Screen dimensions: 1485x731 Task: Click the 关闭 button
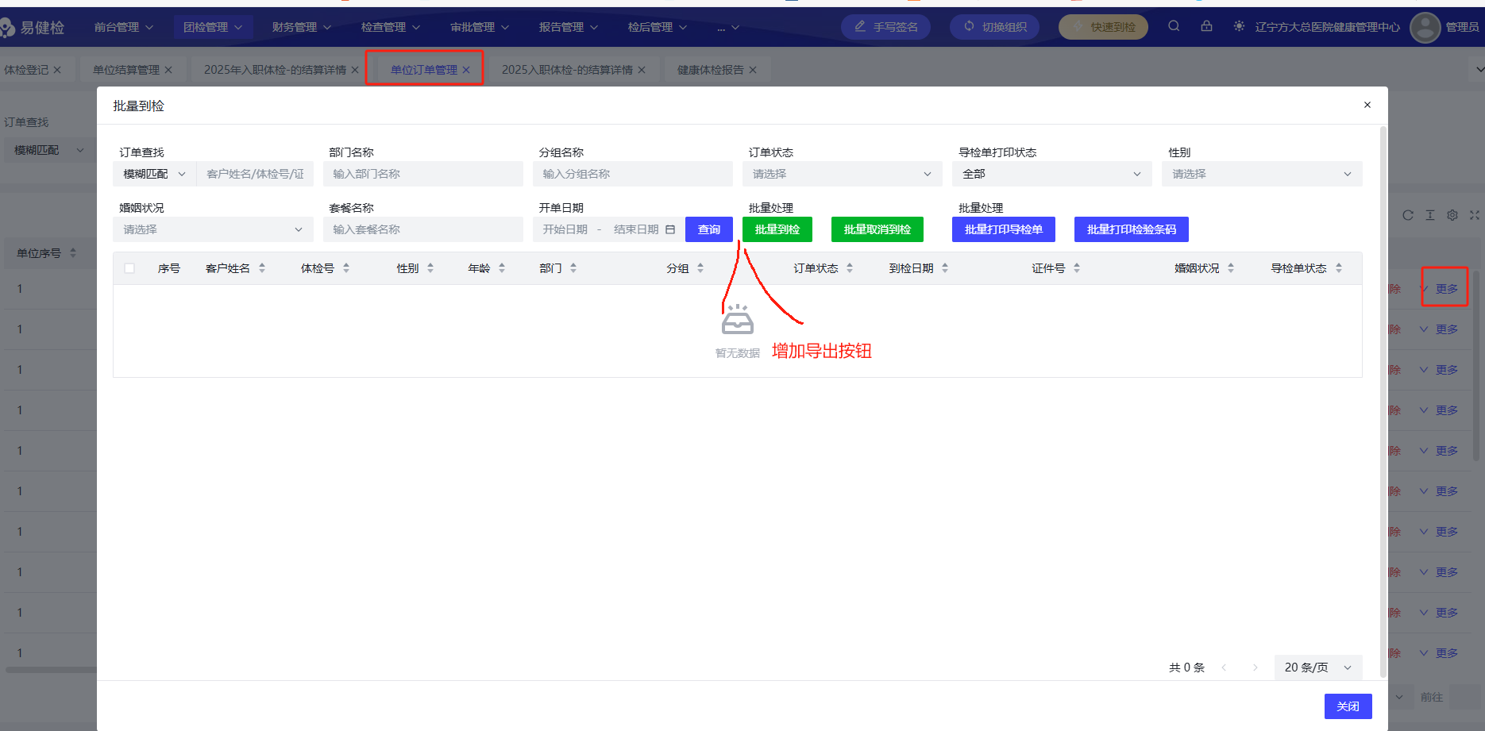pos(1348,706)
